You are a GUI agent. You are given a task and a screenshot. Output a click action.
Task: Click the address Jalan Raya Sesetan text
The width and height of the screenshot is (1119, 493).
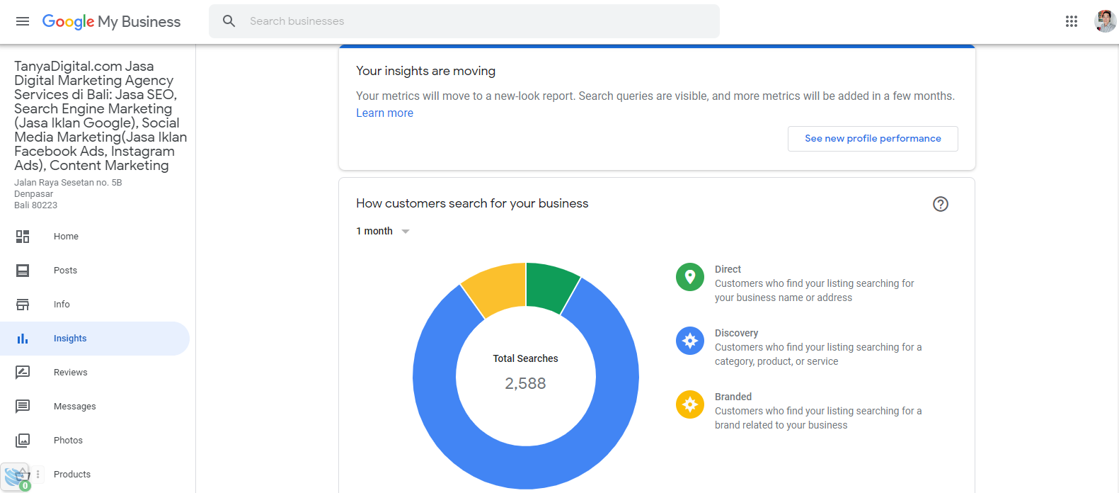tap(68, 183)
